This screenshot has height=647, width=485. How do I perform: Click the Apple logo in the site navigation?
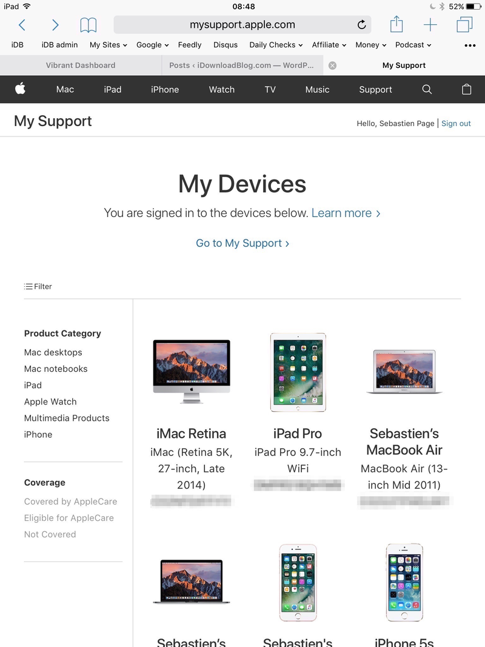coord(20,89)
